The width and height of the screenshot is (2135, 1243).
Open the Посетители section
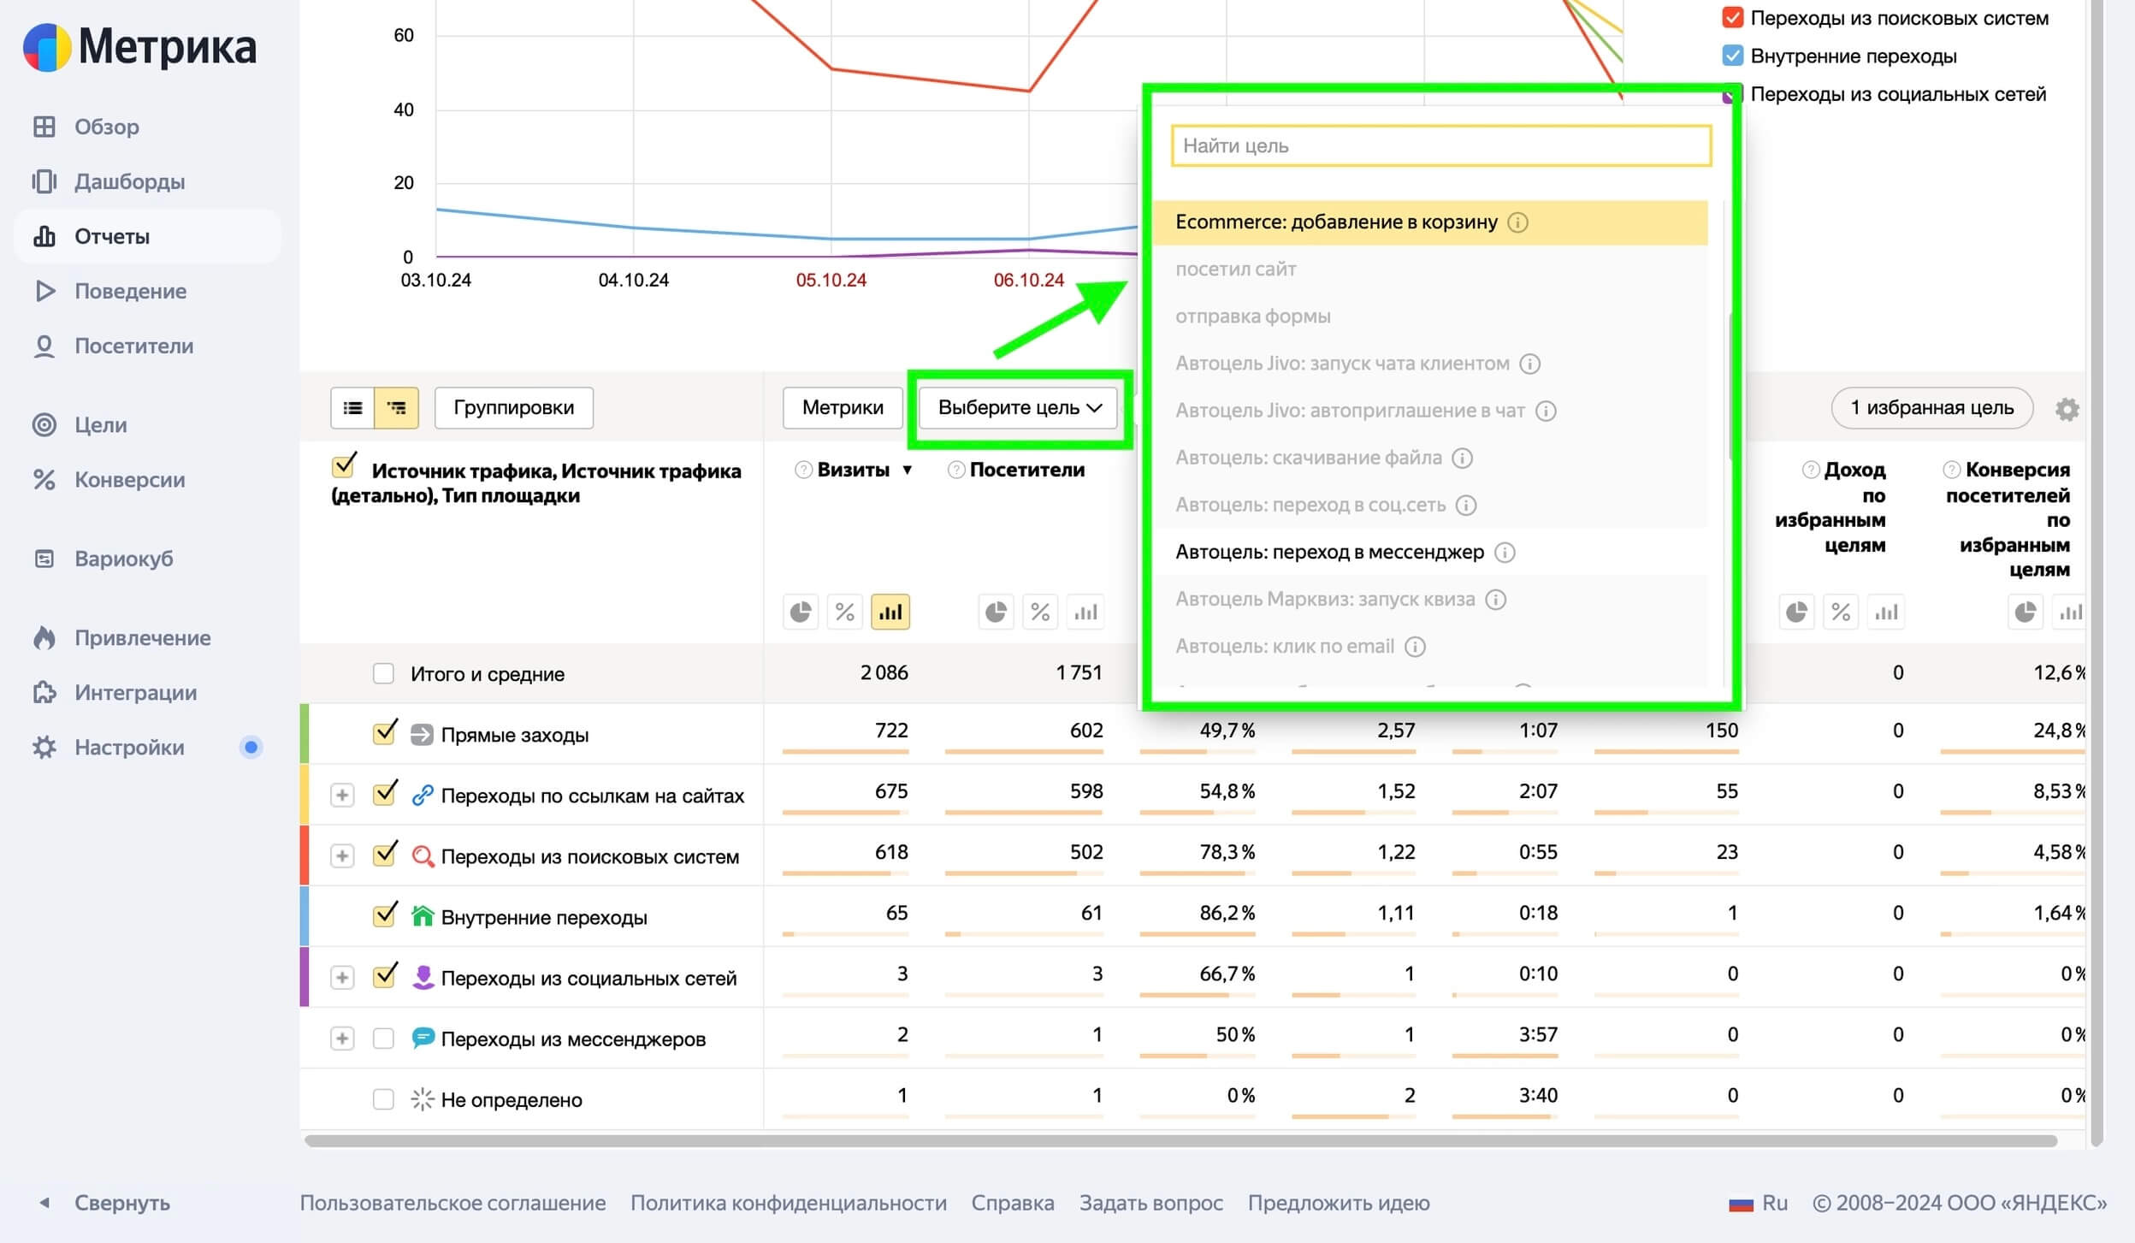[x=133, y=346]
